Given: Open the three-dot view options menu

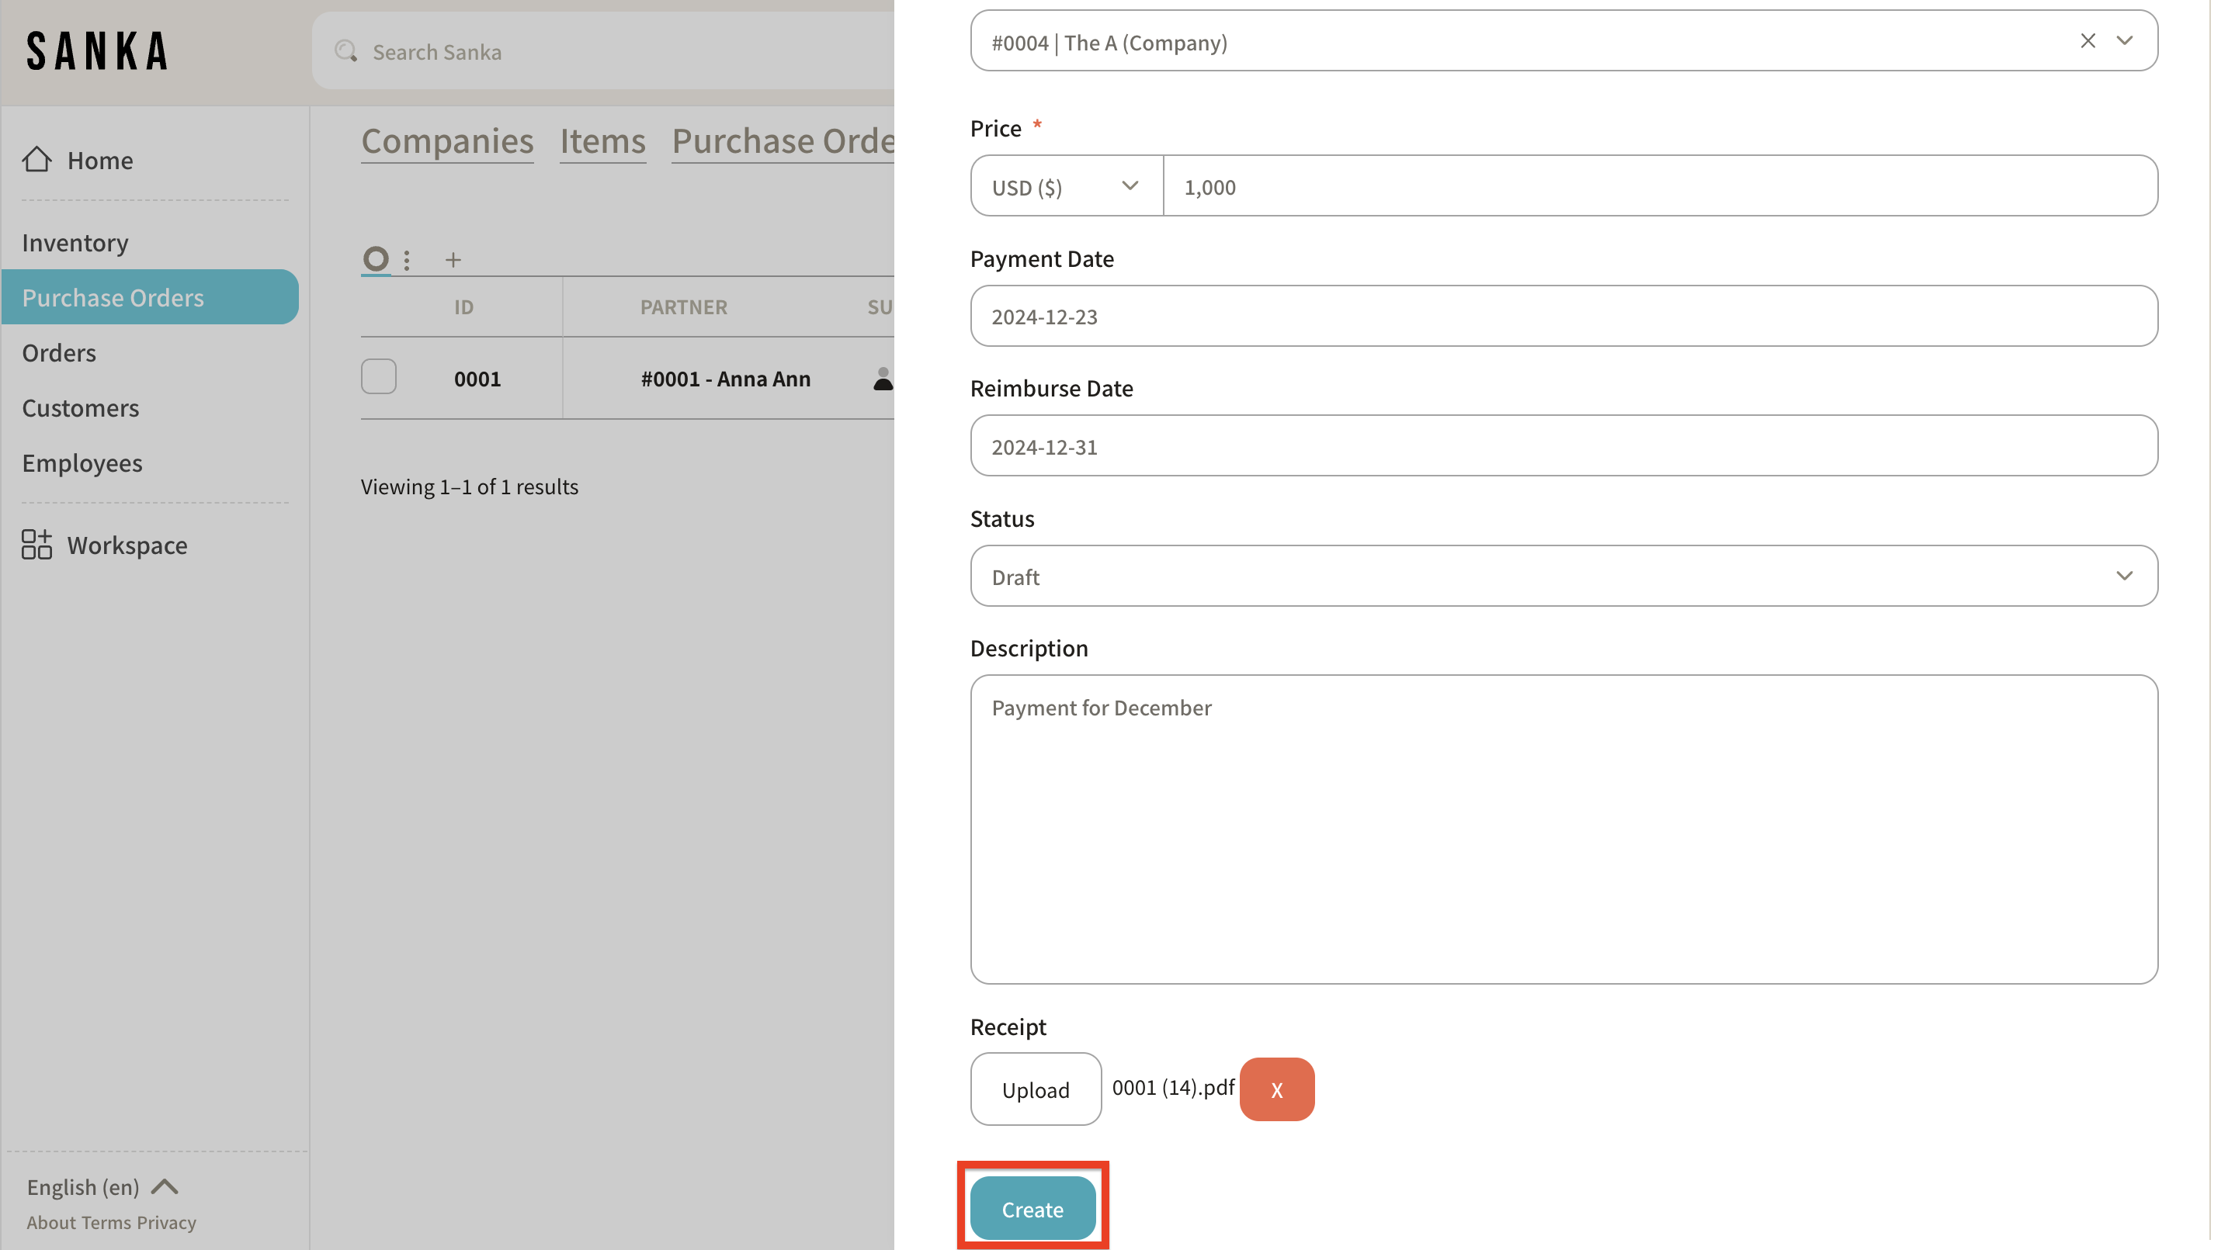Looking at the screenshot, I should click(x=407, y=259).
